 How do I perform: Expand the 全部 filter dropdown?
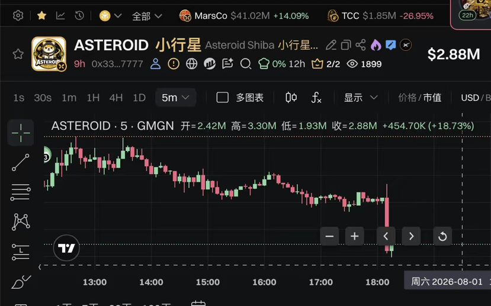(x=147, y=16)
